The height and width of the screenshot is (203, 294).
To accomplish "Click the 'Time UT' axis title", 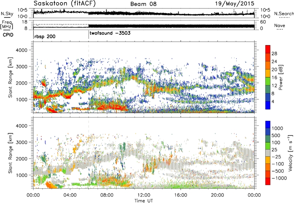I will tap(144, 201).
